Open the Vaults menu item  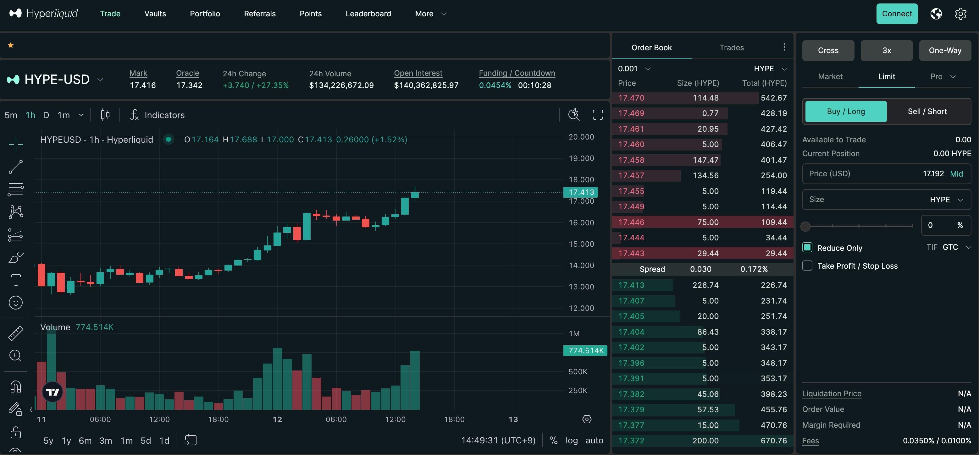[155, 14]
